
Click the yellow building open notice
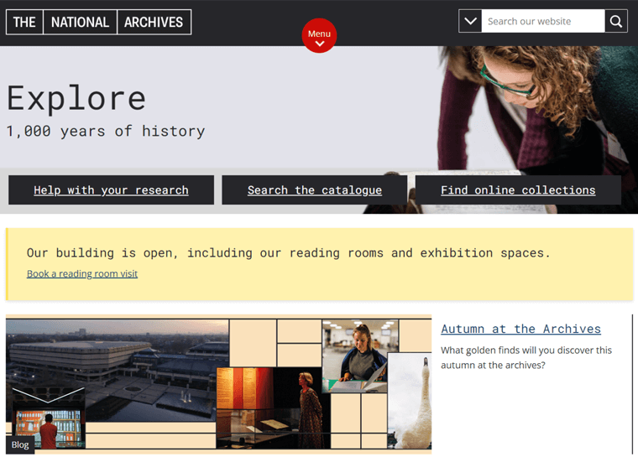click(319, 252)
